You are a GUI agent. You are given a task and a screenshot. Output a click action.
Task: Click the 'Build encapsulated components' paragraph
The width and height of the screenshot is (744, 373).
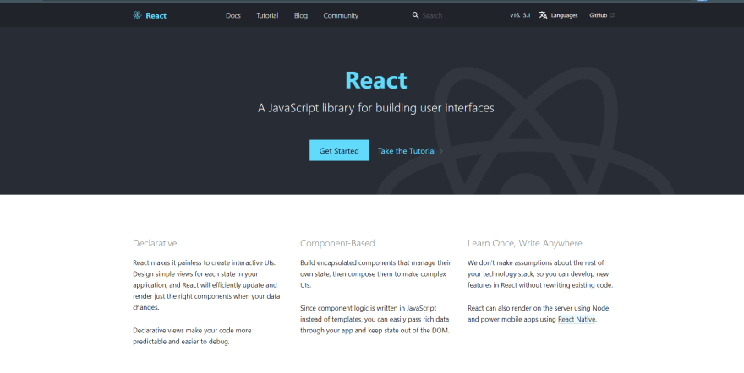point(375,274)
